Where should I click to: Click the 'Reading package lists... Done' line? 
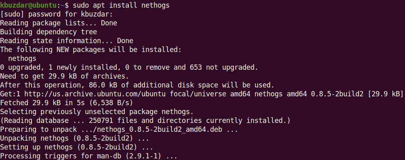59,23
